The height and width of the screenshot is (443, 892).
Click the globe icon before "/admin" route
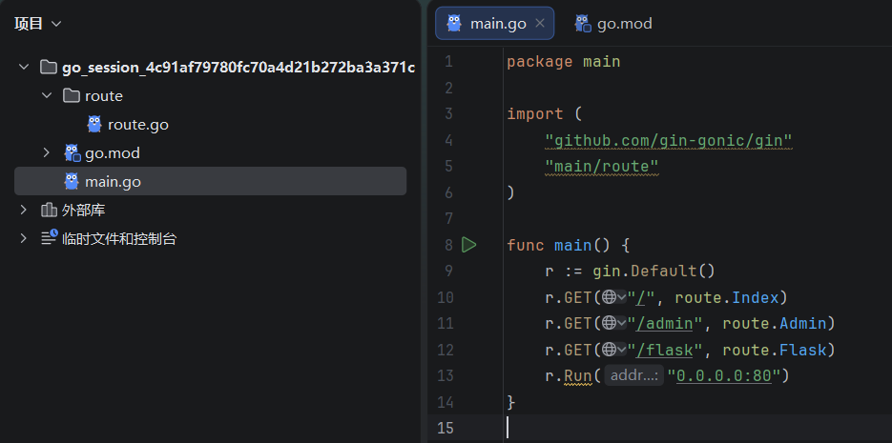(x=609, y=324)
